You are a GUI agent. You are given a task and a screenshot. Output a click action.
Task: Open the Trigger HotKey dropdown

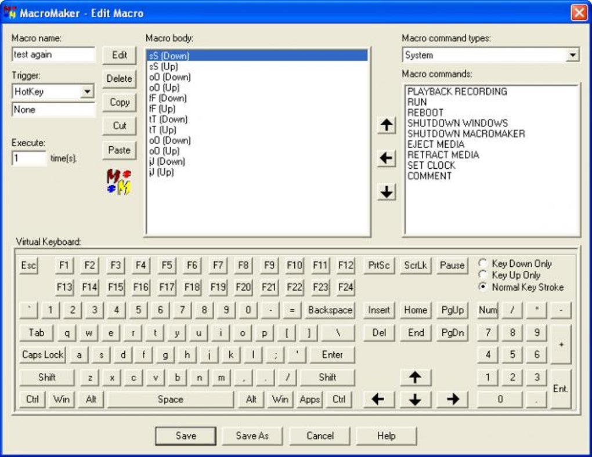coord(87,92)
